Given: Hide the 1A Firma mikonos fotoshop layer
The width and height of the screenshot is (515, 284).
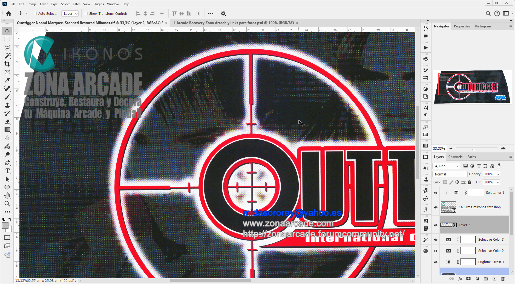Looking at the screenshot, I should click(436, 207).
